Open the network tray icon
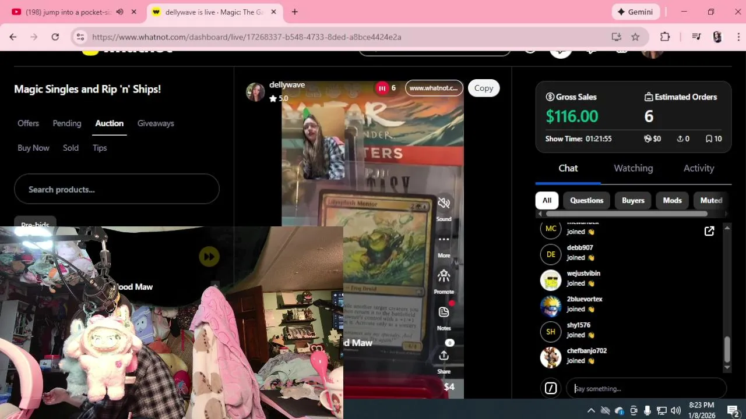The image size is (746, 419). [661, 410]
